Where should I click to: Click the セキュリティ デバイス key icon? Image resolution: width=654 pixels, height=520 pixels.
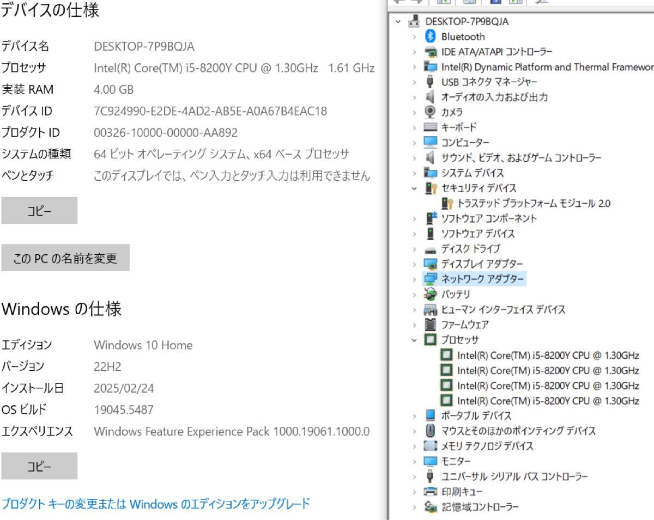pyautogui.click(x=431, y=188)
